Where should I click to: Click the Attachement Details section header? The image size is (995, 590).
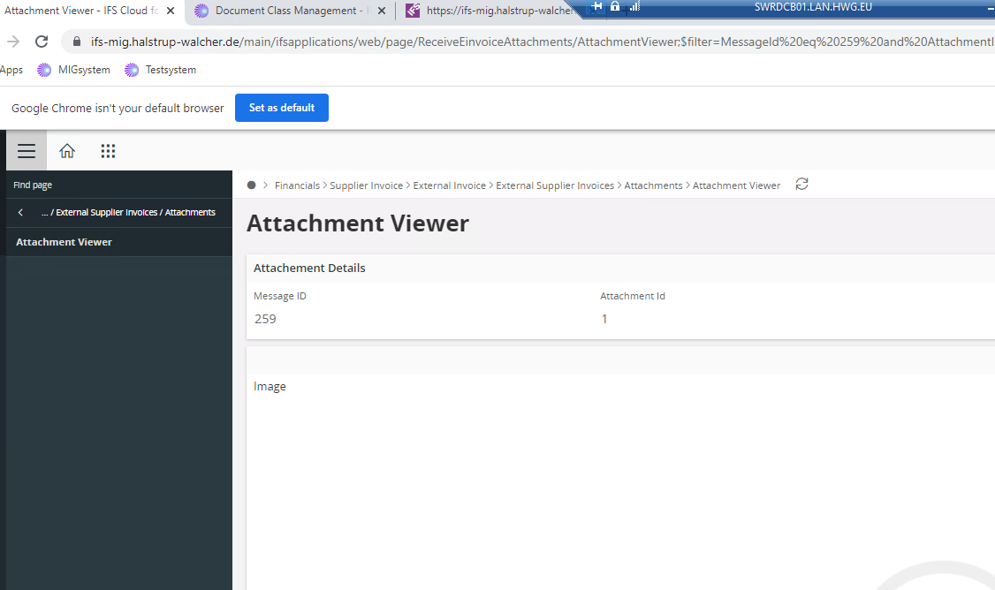click(309, 268)
